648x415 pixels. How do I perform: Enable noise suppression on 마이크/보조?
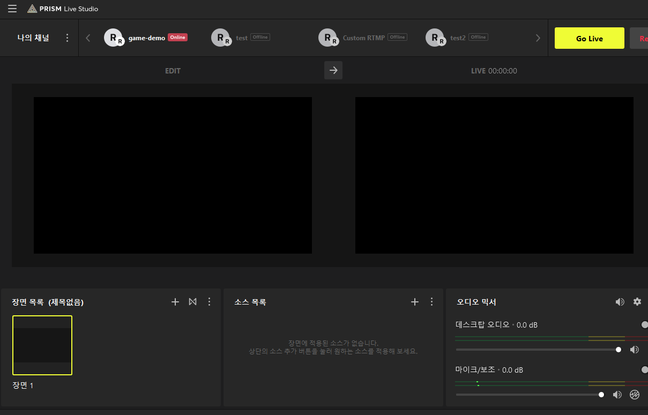pos(634,394)
